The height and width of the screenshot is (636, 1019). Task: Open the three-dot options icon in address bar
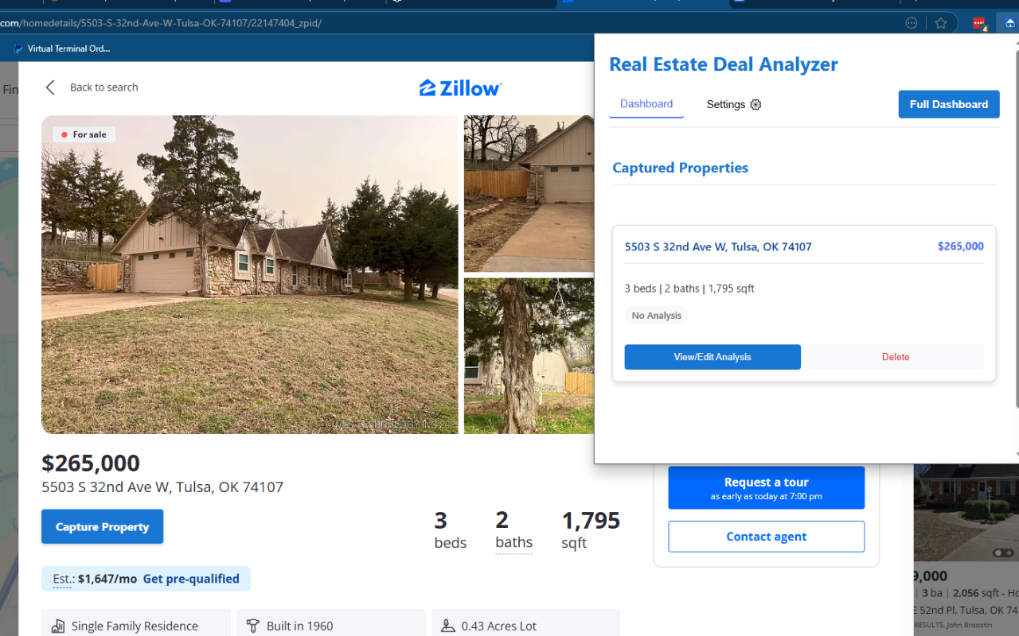(x=912, y=23)
